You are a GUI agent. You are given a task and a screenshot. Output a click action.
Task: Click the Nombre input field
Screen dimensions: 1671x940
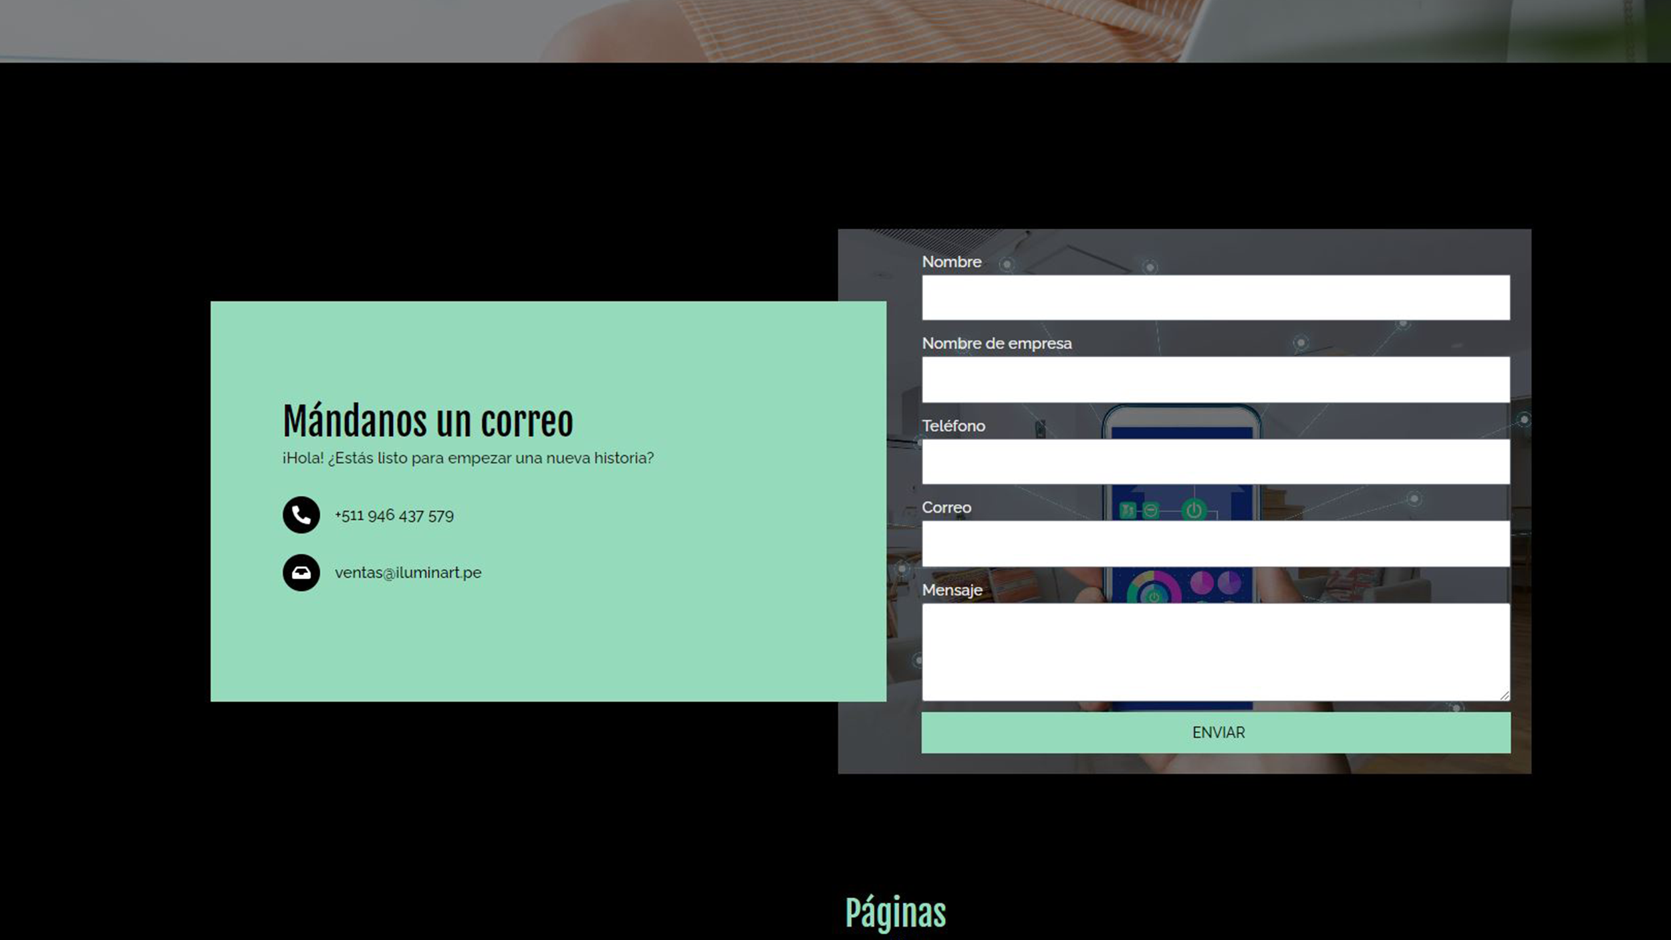(1215, 300)
